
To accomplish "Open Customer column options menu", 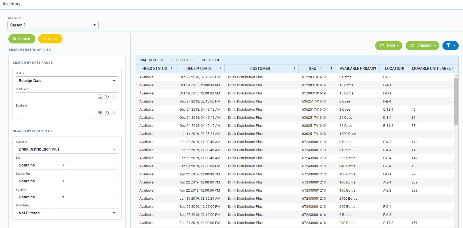I will pos(294,69).
